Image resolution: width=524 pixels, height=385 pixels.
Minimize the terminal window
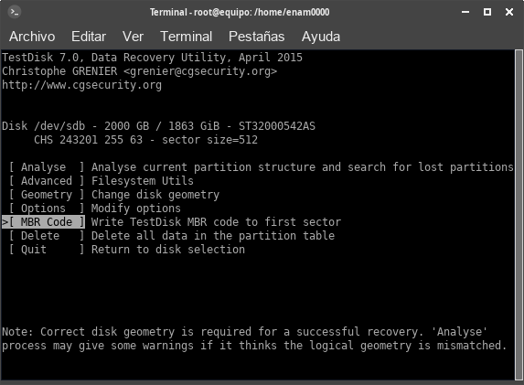465,12
